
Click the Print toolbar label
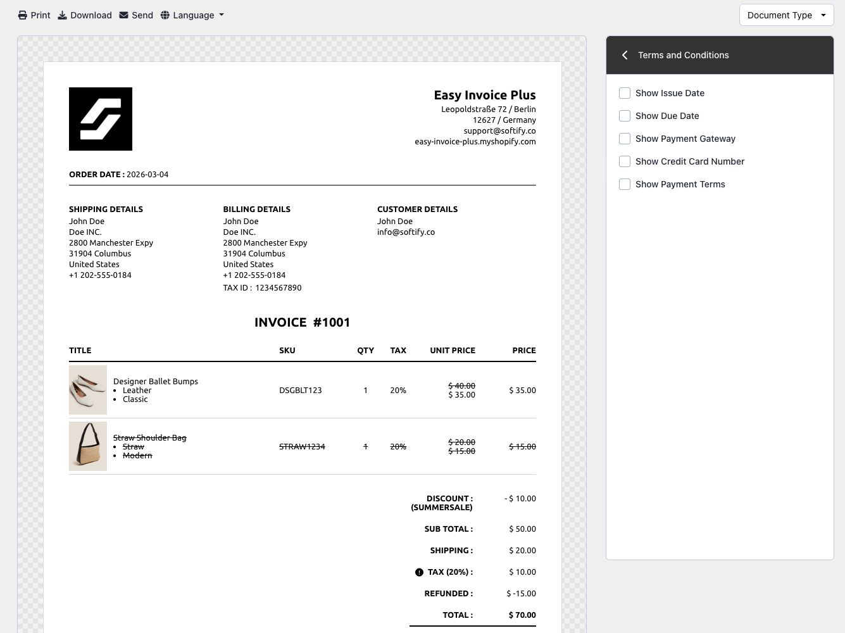[41, 15]
